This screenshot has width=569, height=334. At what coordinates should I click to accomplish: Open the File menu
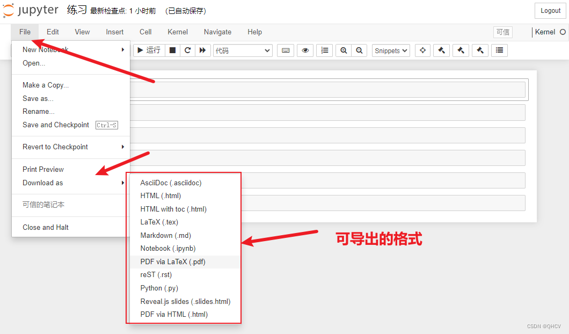point(25,32)
